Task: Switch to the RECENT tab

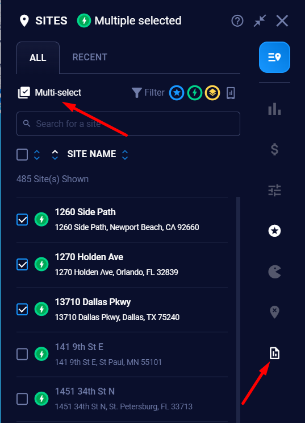Action: pyautogui.click(x=90, y=57)
